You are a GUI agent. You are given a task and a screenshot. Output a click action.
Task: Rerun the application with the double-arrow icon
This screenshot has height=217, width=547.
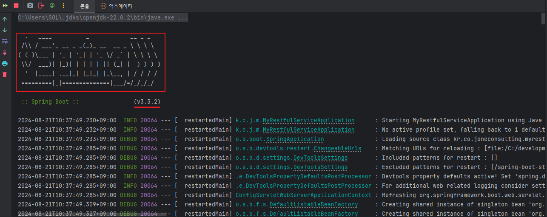tap(5, 6)
